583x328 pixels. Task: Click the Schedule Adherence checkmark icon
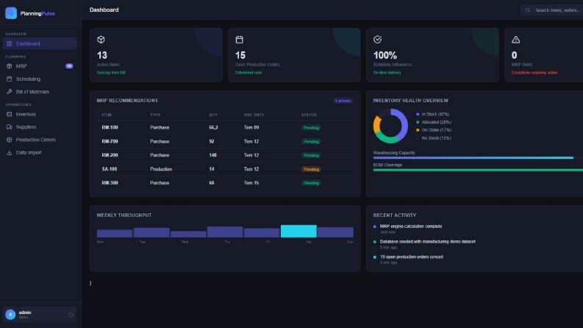coord(377,40)
